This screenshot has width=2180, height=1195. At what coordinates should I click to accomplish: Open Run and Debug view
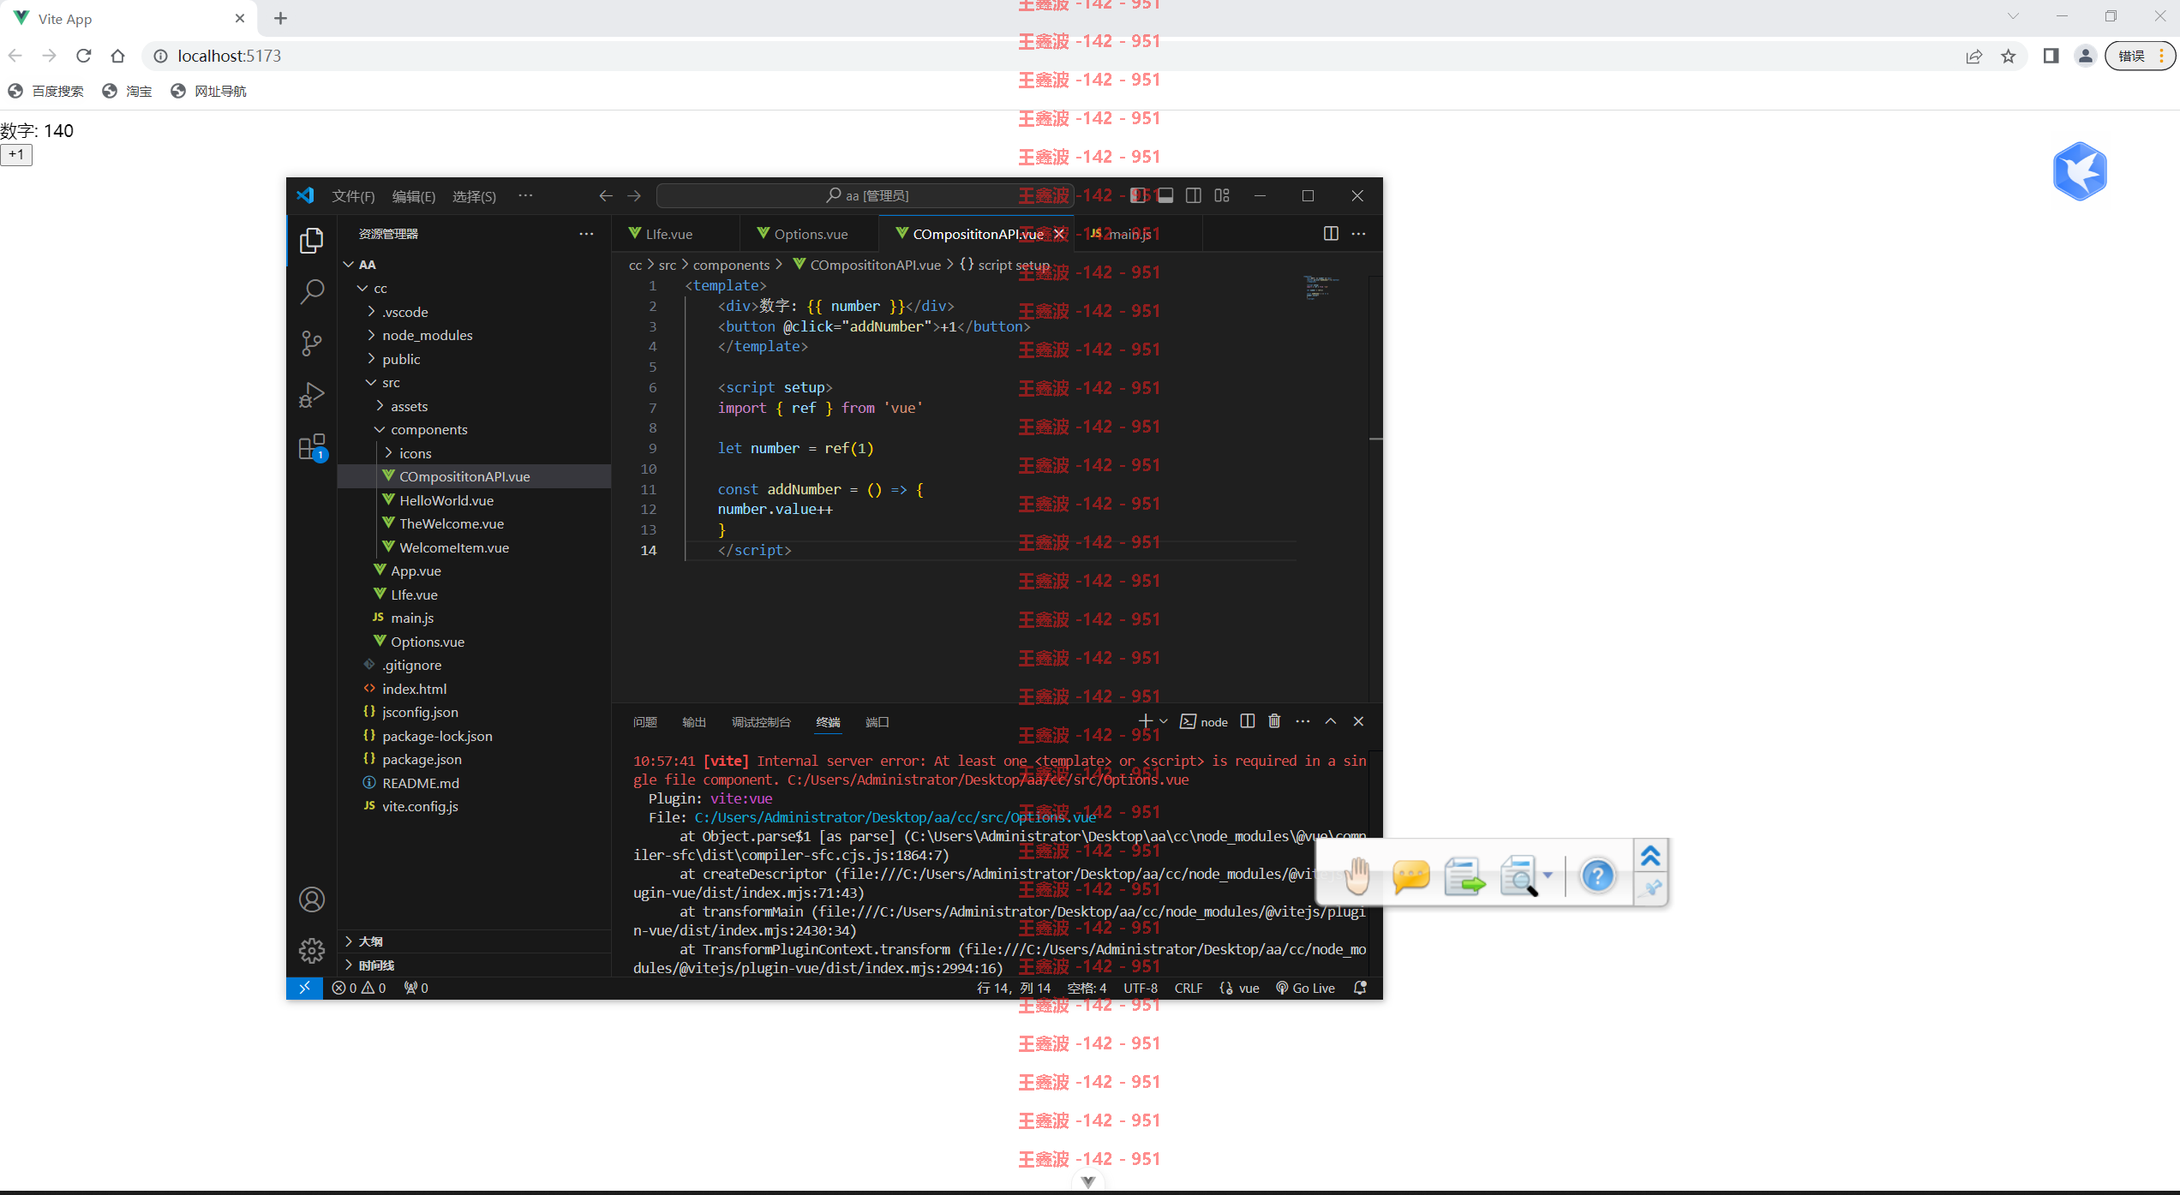click(x=312, y=395)
